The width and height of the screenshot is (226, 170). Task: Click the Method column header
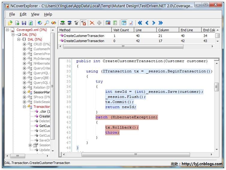tap(65, 30)
